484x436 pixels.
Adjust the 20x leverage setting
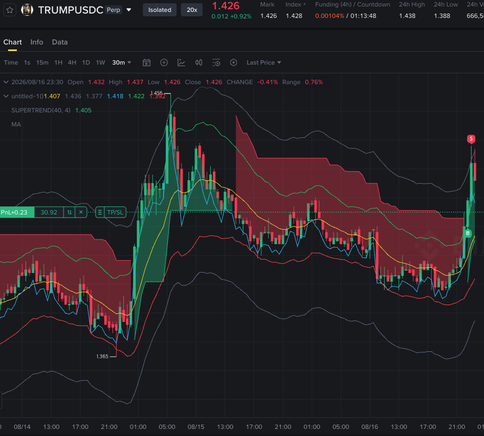point(192,10)
